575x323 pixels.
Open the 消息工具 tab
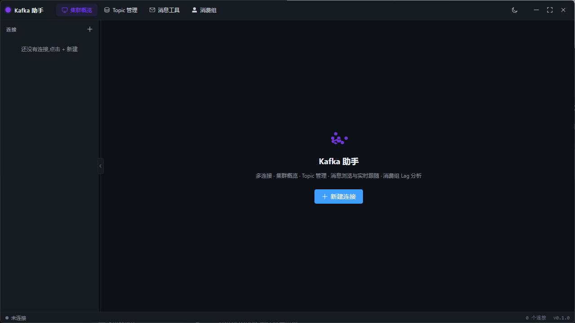(x=164, y=10)
